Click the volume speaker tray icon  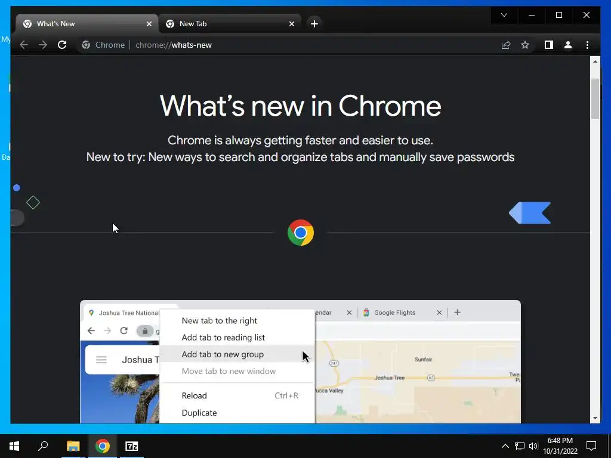coord(533,446)
